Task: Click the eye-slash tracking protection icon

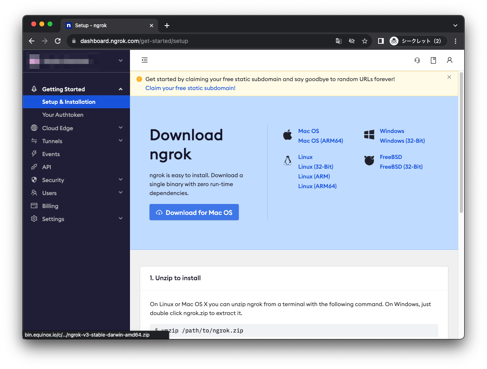Action: pos(352,41)
